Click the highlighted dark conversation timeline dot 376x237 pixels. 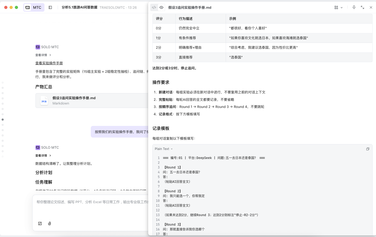pyautogui.click(x=3, y=120)
